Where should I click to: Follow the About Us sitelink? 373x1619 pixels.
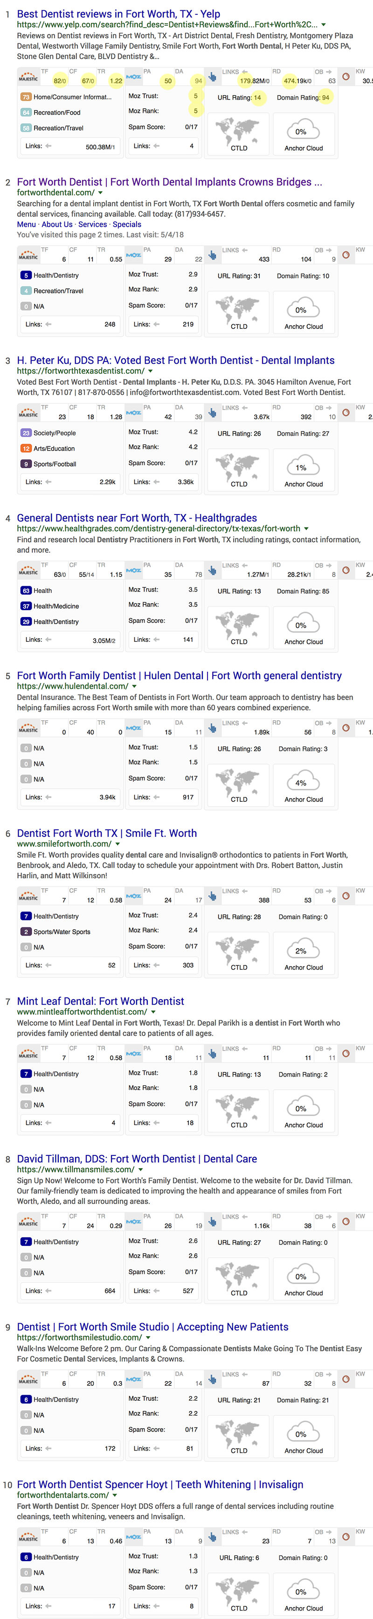56,224
